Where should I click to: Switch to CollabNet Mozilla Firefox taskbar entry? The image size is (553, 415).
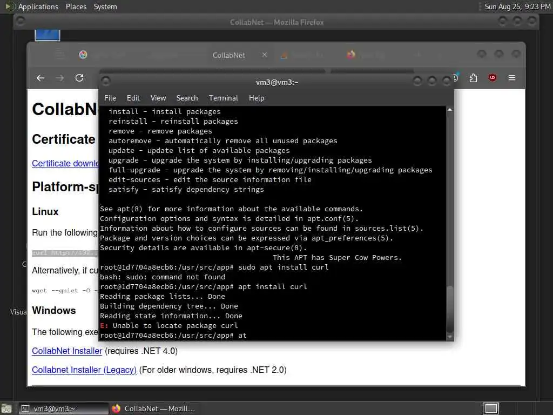point(153,409)
